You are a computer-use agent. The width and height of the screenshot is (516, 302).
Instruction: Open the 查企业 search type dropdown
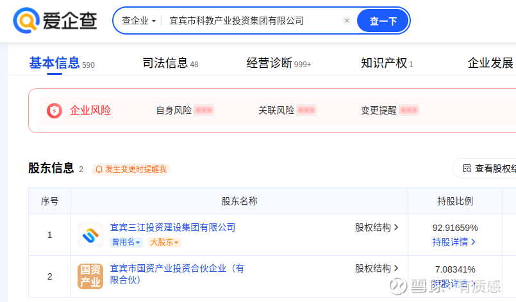point(139,20)
